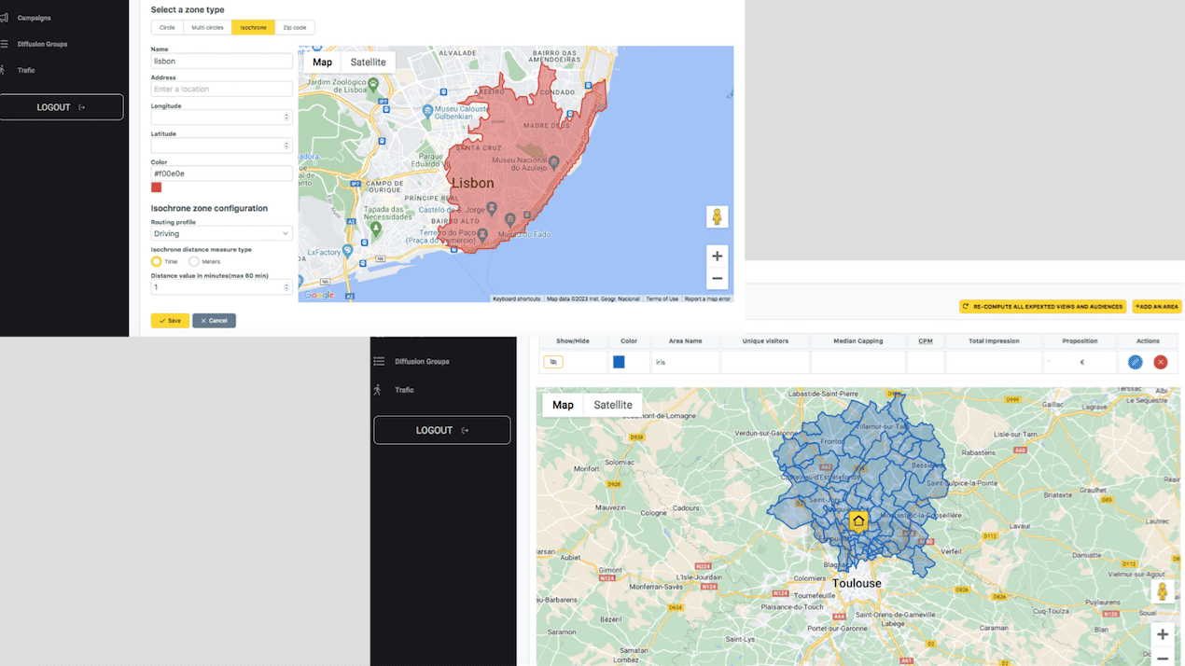
Task: Expand the Routing profile Driving dropdown
Action: coord(222,233)
